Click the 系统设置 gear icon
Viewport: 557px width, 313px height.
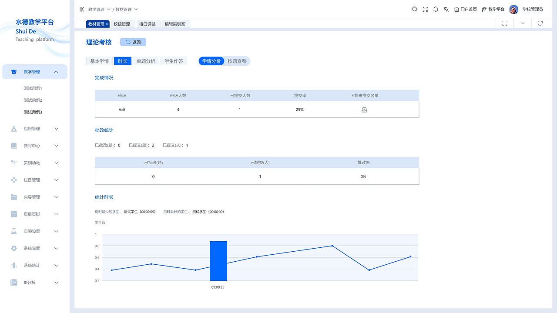(14, 248)
